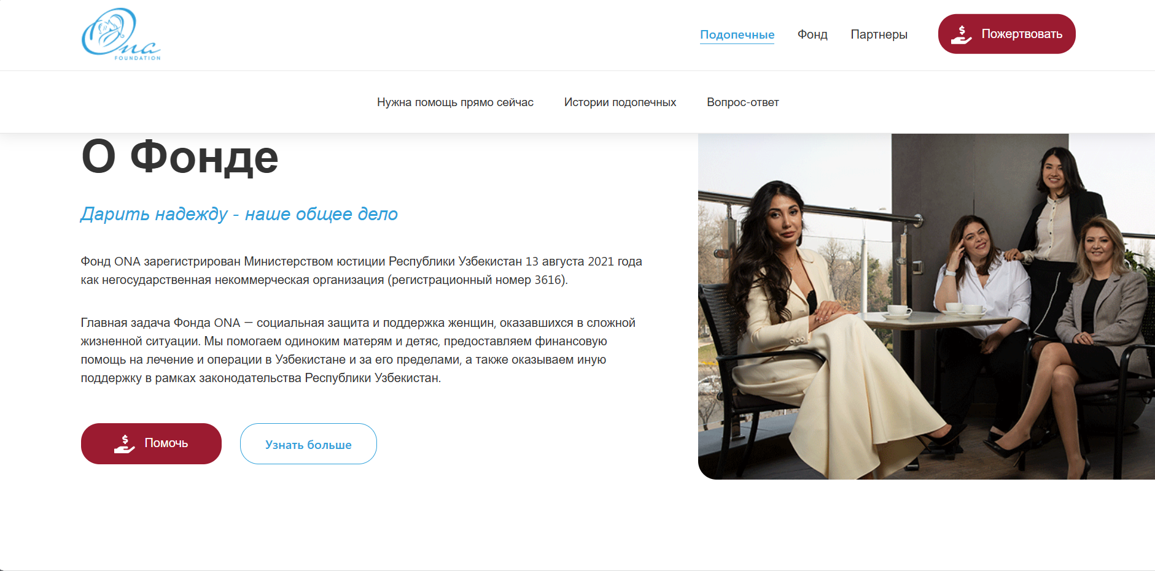The image size is (1155, 571).
Task: Click slogan Дарить надежду - наше общее дело
Action: (239, 213)
